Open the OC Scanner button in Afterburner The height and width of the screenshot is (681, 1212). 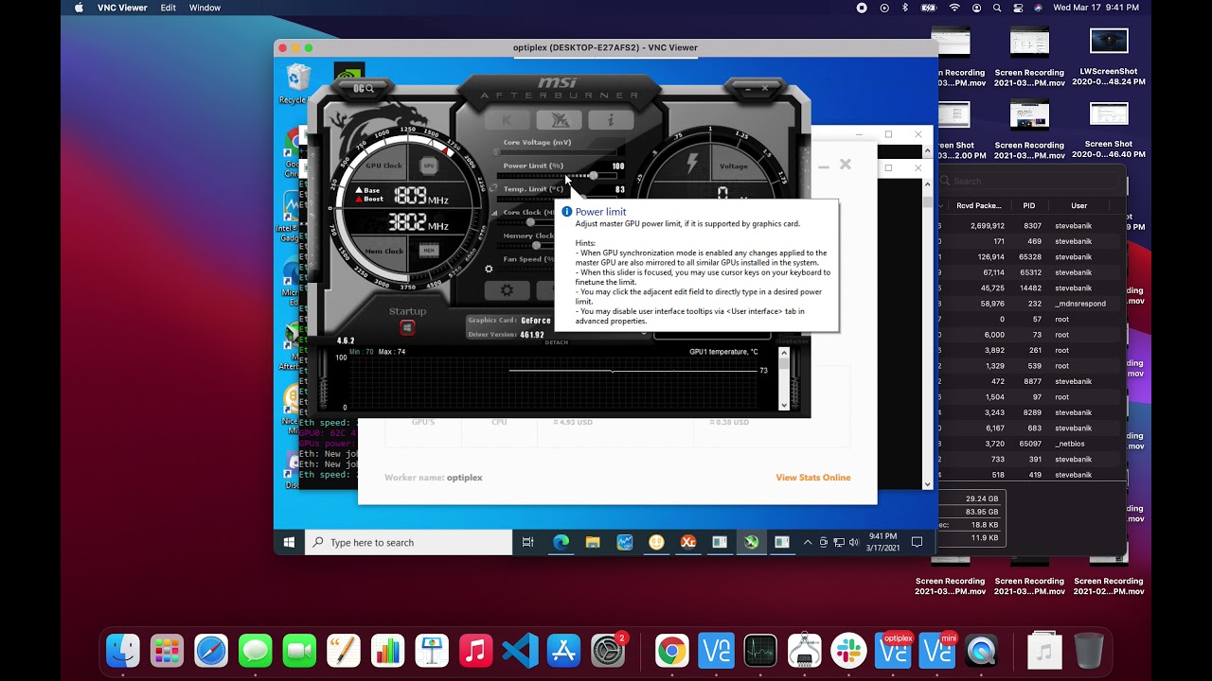click(365, 88)
